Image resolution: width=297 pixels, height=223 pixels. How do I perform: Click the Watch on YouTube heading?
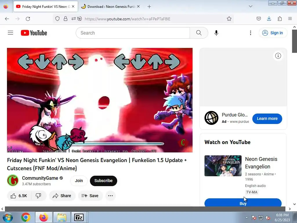click(227, 142)
